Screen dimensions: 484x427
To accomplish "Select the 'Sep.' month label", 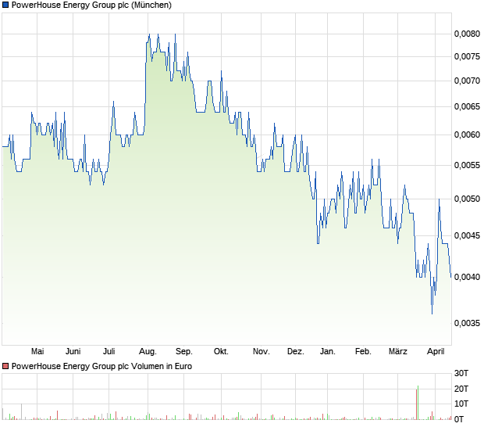I will tap(184, 352).
